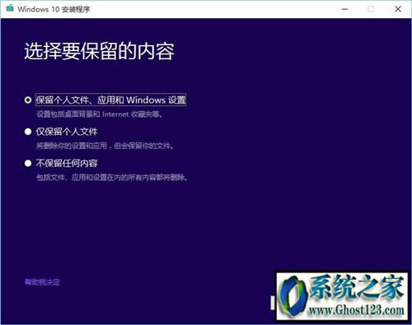Viewport: 412px width, 325px height.
Task: Choose the 不保留任何内容 radio button
Action: click(28, 164)
